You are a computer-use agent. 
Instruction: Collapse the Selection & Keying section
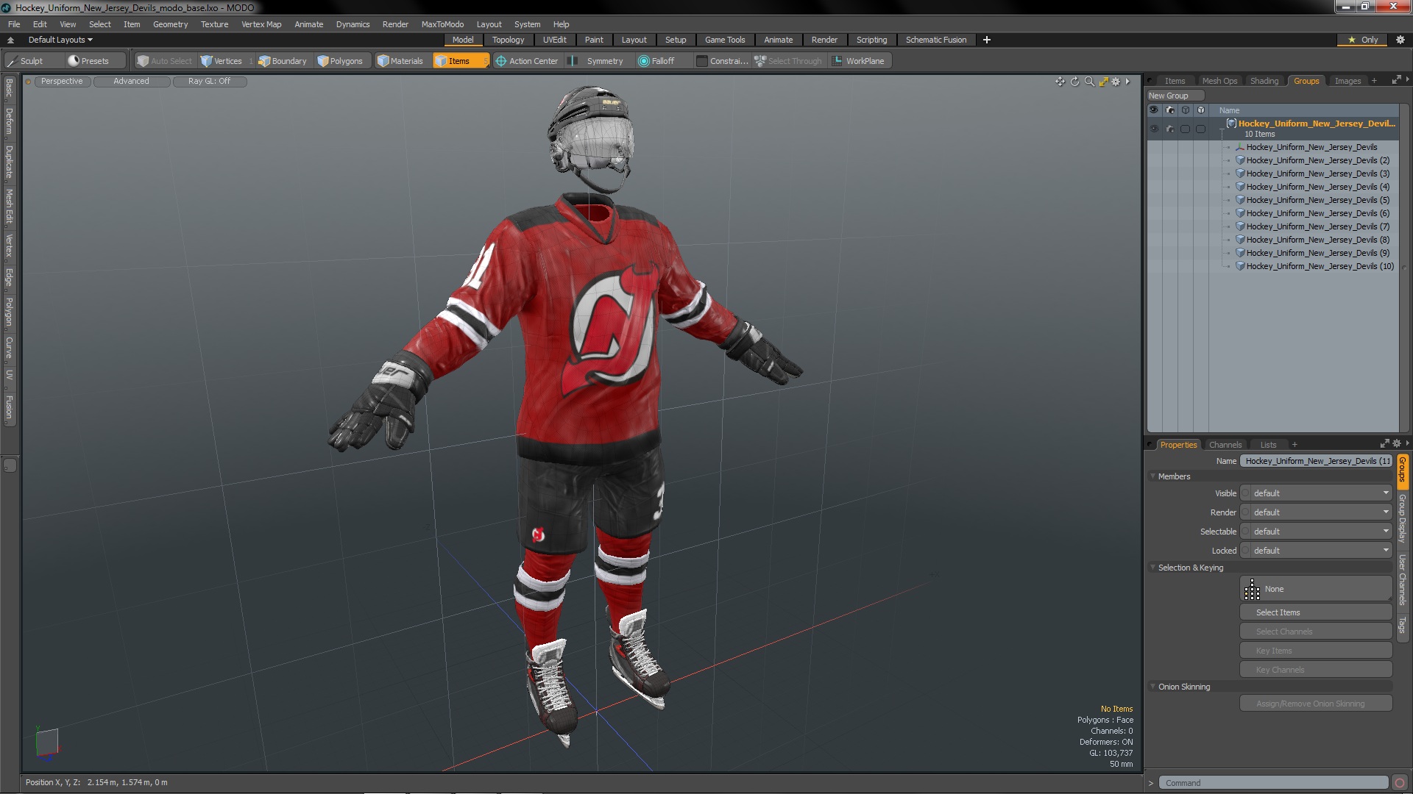pyautogui.click(x=1153, y=568)
